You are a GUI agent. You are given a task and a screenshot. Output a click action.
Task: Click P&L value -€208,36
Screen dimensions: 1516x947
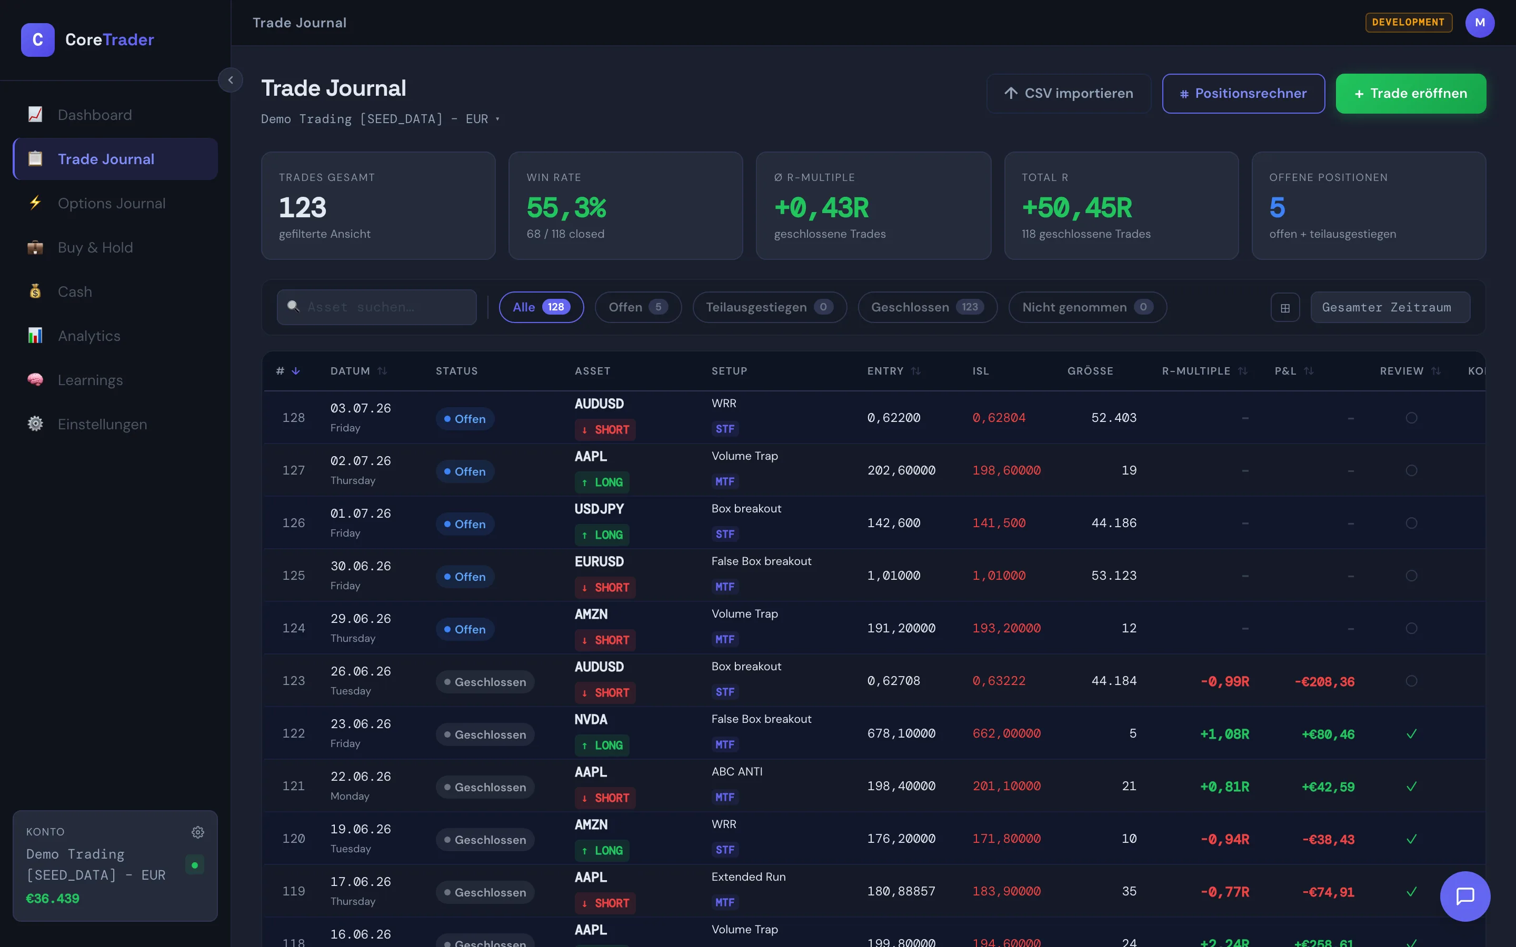[x=1324, y=681]
